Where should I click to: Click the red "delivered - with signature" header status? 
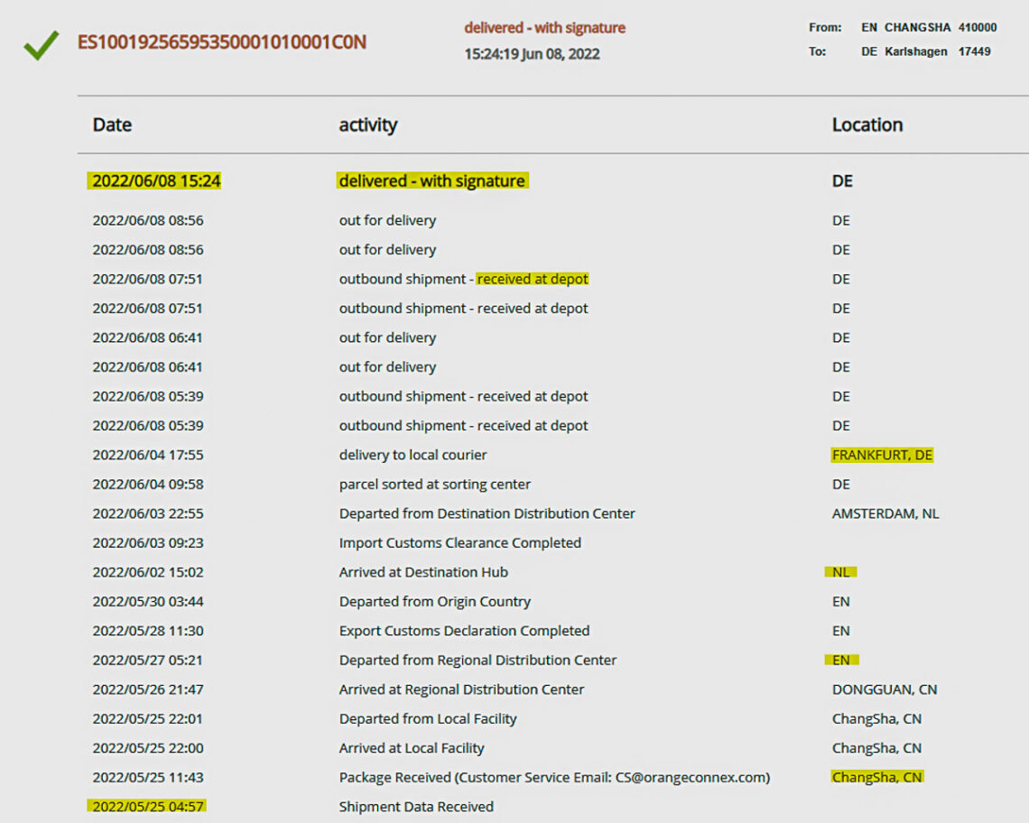[x=544, y=28]
